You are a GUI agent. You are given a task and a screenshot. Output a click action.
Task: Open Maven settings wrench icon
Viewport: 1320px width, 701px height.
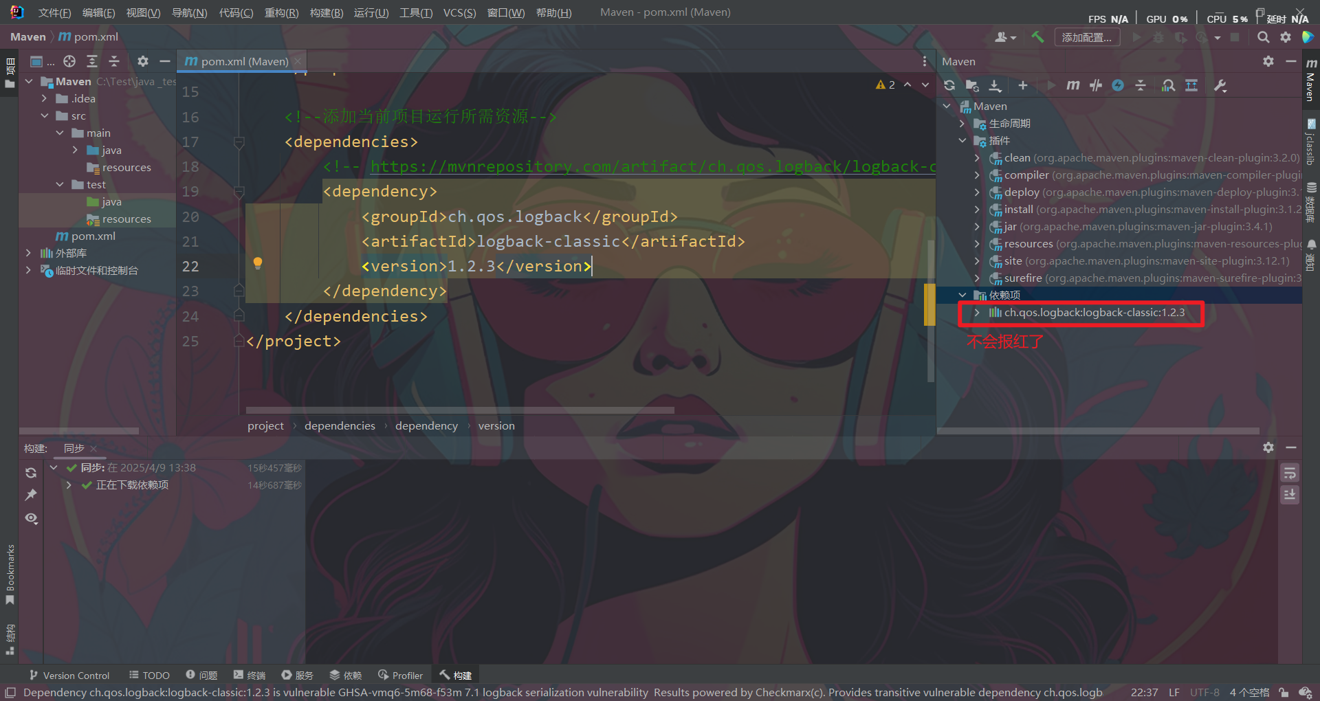1220,85
